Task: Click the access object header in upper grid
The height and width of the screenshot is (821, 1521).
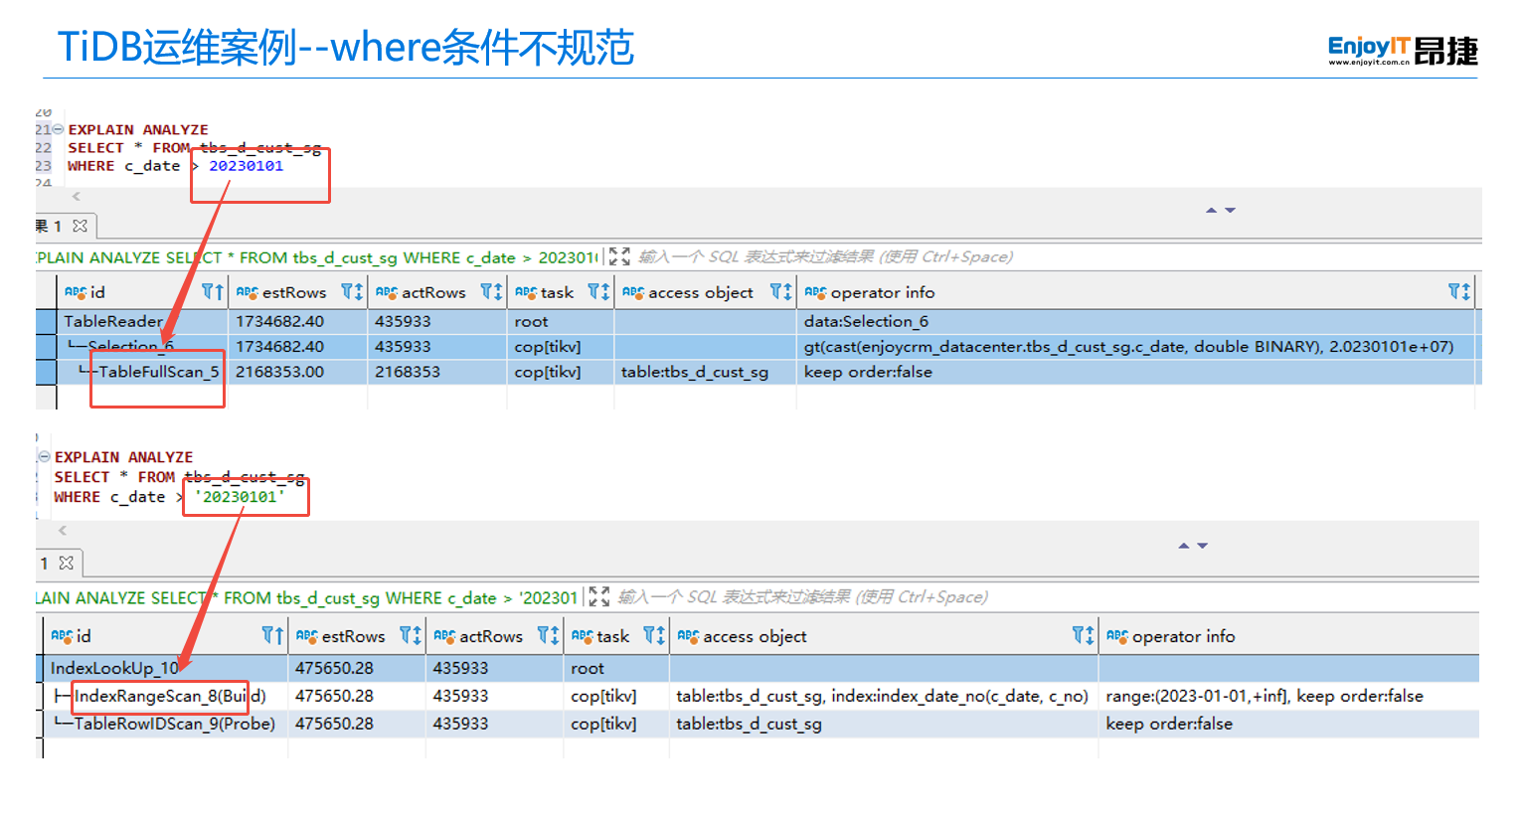Action: pyautogui.click(x=700, y=292)
